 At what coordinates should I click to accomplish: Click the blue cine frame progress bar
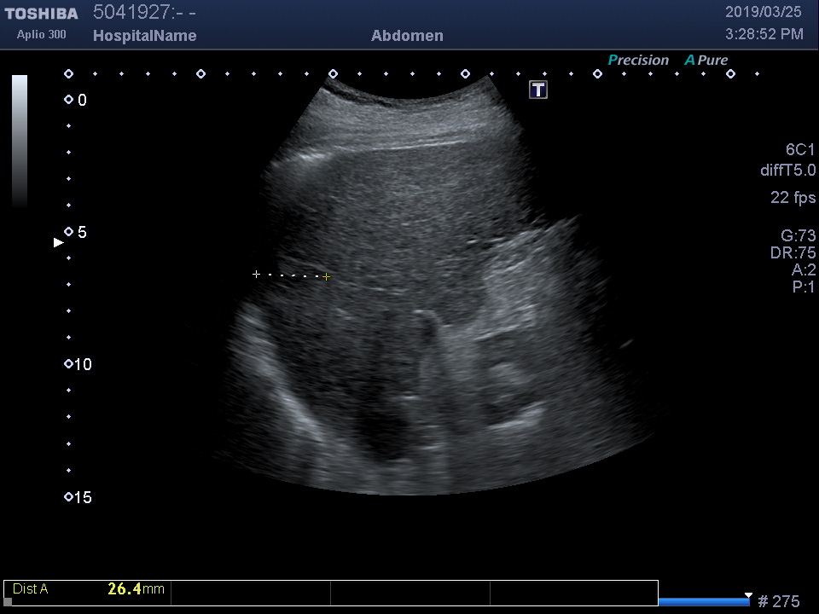click(x=704, y=602)
